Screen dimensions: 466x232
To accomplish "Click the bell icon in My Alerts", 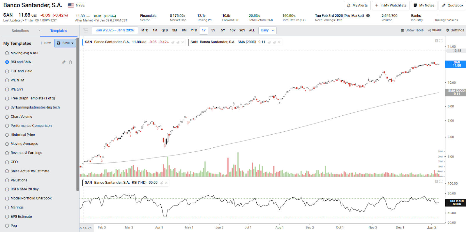I will pos(349,6).
